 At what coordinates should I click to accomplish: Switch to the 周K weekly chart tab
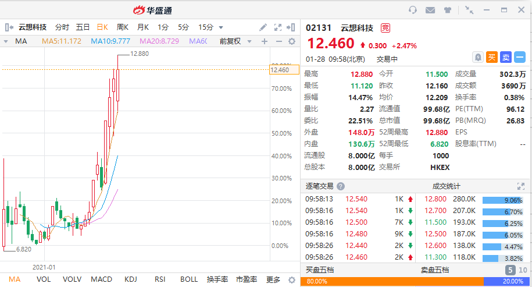123,27
